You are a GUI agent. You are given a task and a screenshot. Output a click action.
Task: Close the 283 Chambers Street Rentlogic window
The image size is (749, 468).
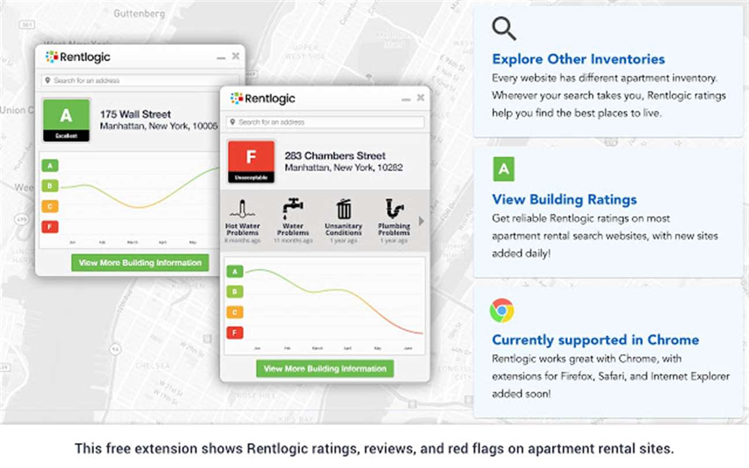pos(421,98)
